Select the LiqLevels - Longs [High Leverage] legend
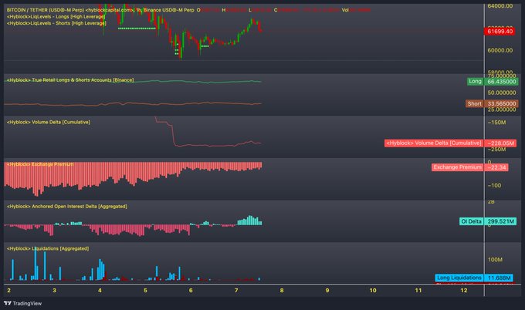Screen dimensions: 525x310 coord(56,16)
